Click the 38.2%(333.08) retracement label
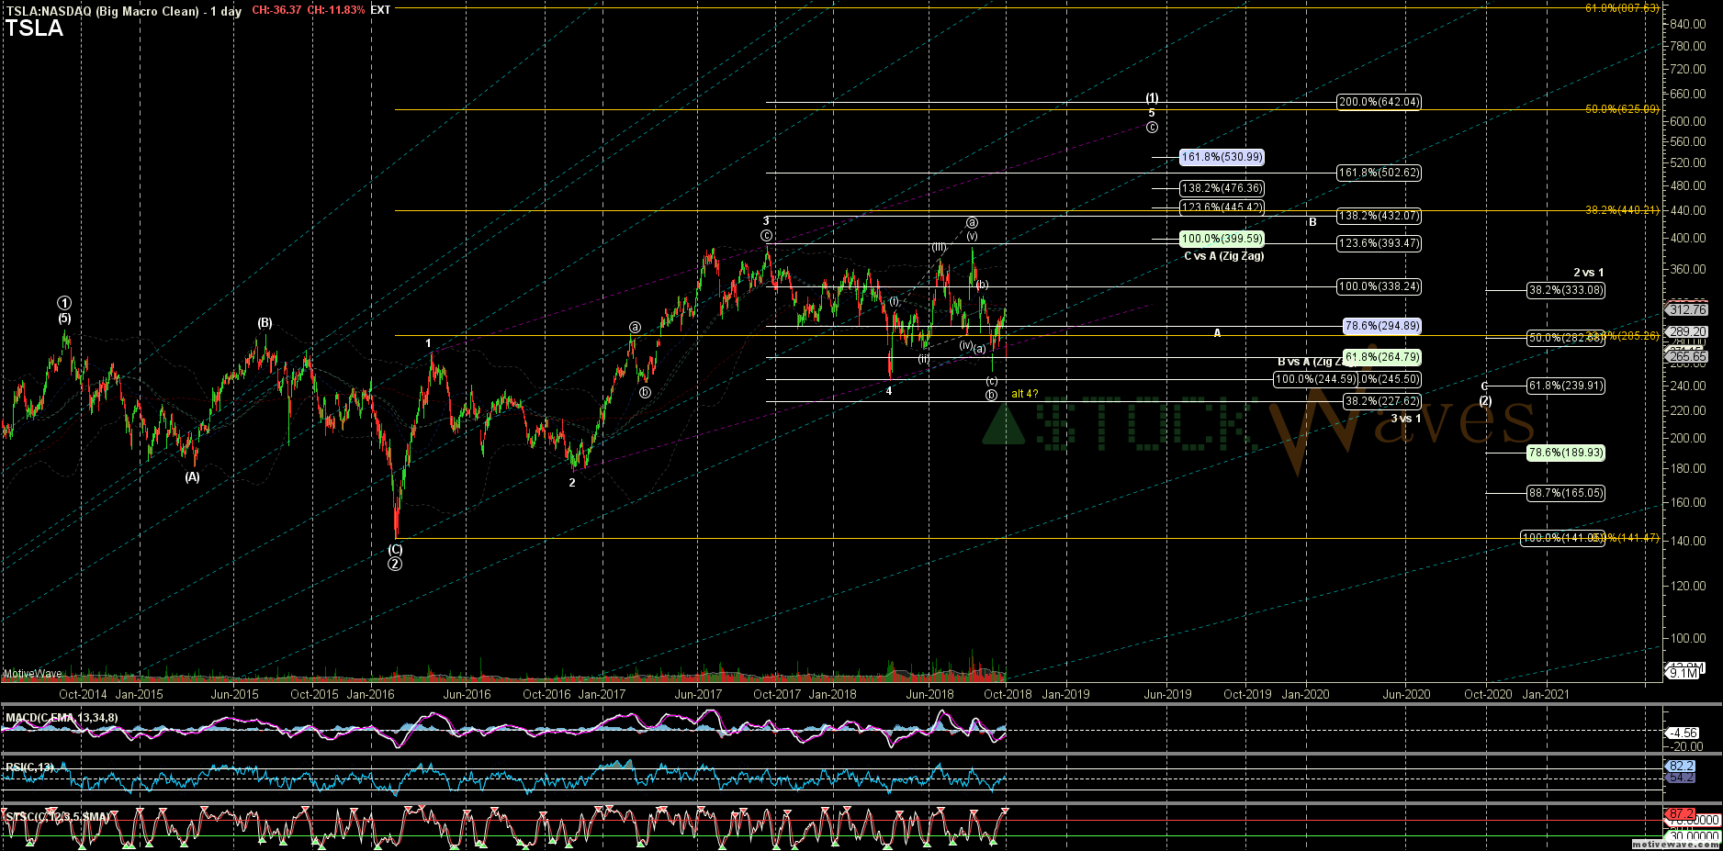Screen dimensions: 1723x851 (x=1566, y=290)
